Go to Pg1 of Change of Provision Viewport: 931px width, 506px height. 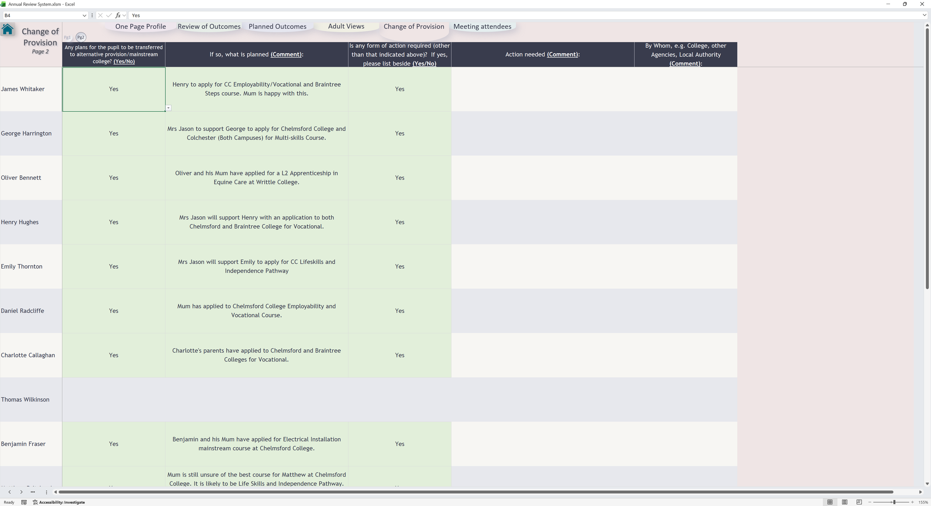[x=67, y=37]
